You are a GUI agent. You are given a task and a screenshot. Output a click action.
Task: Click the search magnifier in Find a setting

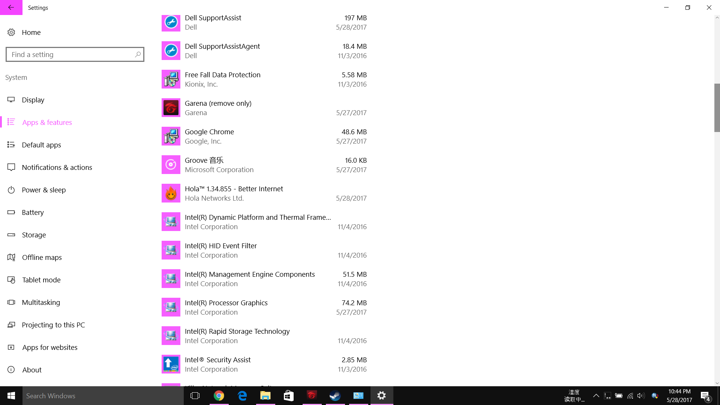click(138, 54)
